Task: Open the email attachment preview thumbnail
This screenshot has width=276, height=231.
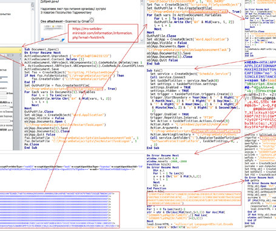Action: tap(53, 33)
